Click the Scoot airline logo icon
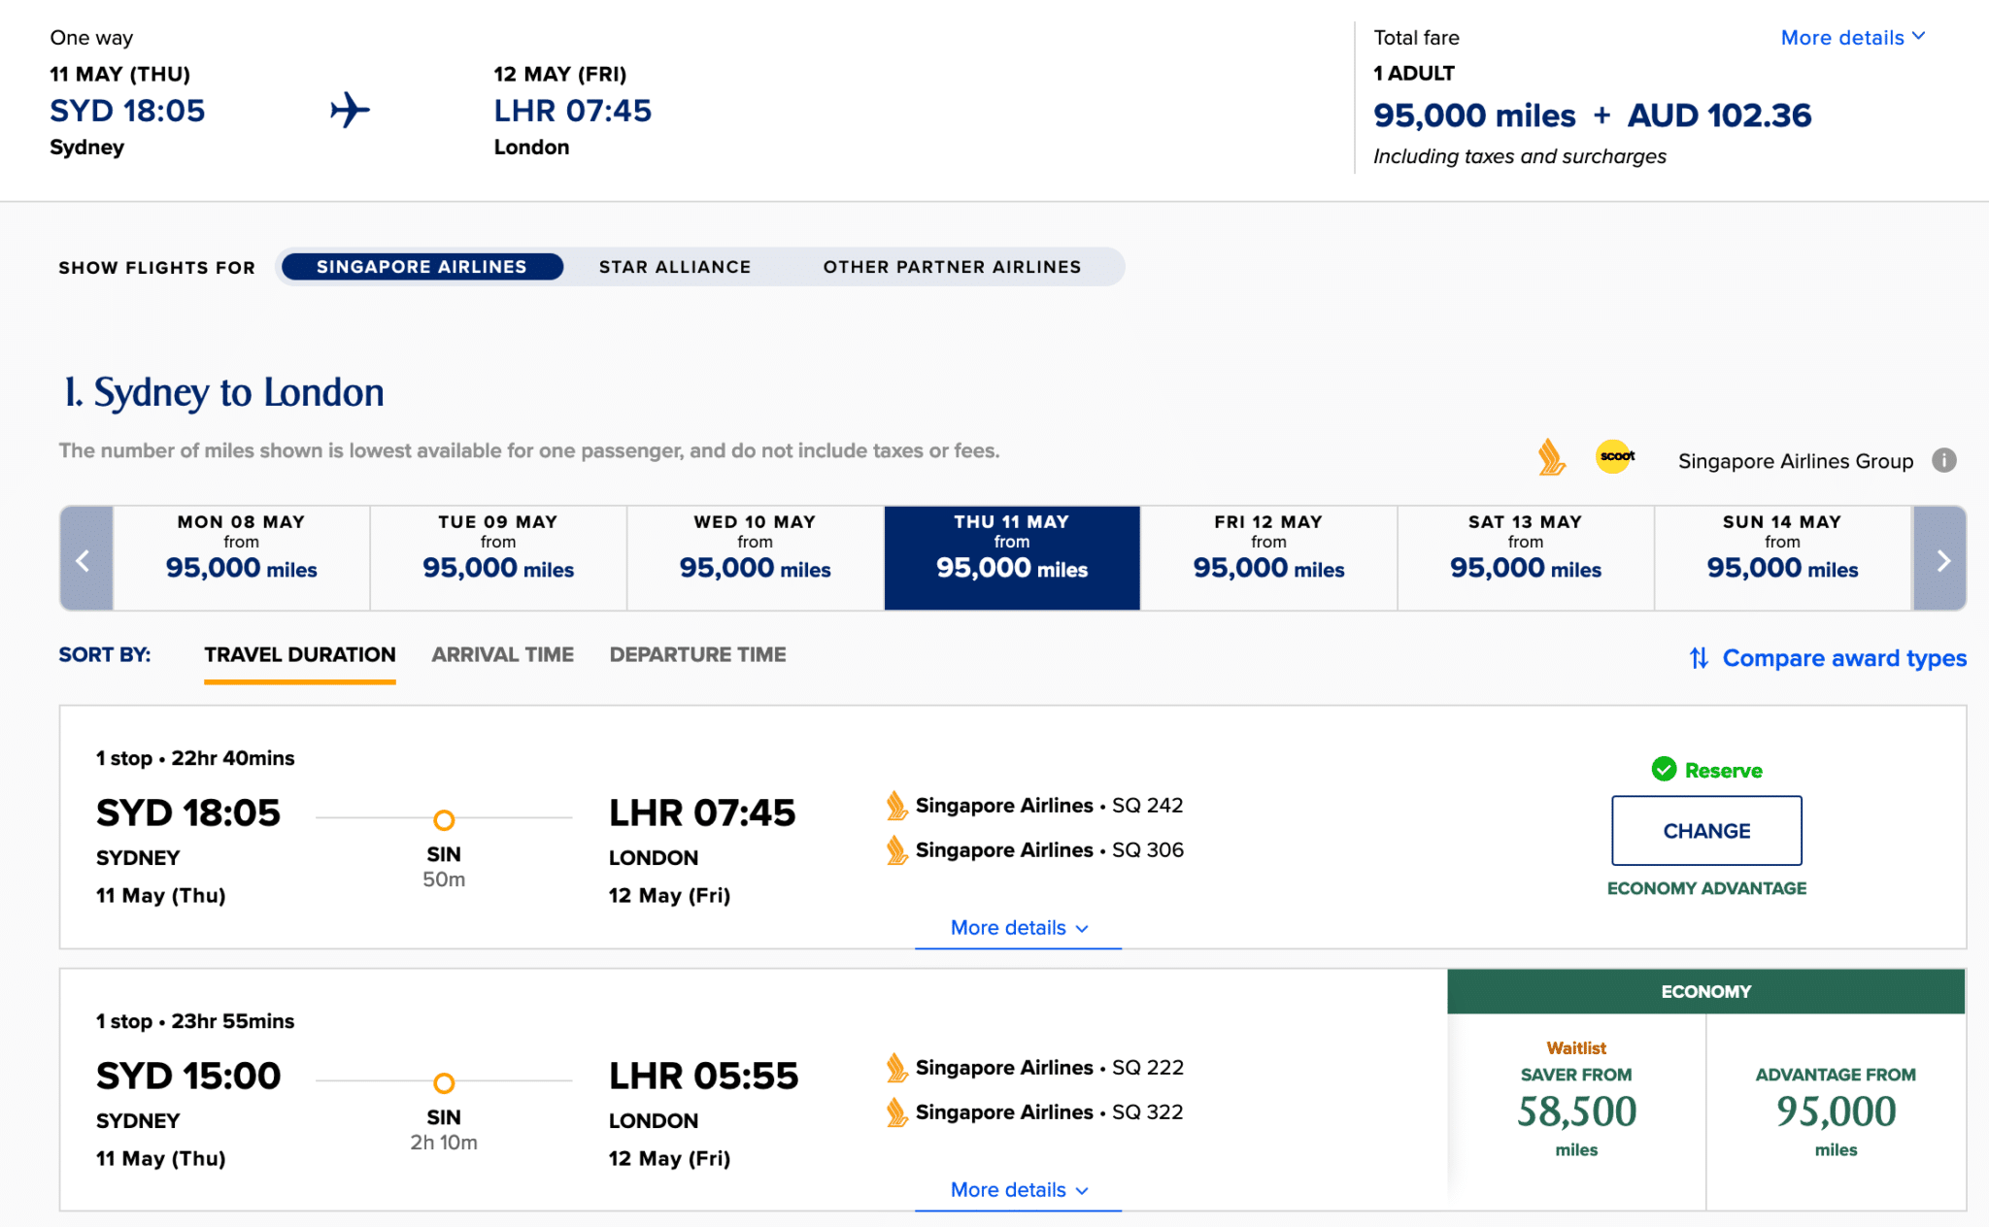 [x=1615, y=456]
